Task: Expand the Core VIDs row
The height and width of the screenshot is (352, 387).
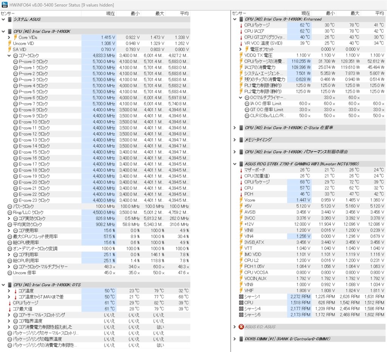Action: 9,37
